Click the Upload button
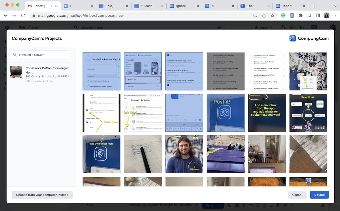This screenshot has width=340, height=211. point(319,195)
